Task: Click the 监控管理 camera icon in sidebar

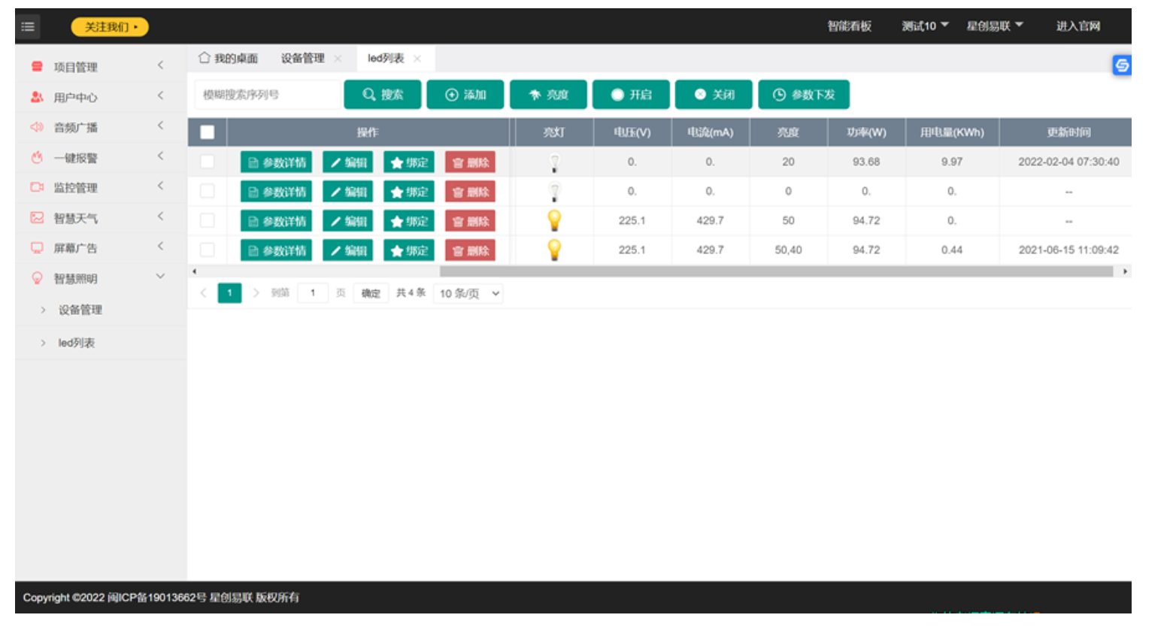Action: (37, 187)
